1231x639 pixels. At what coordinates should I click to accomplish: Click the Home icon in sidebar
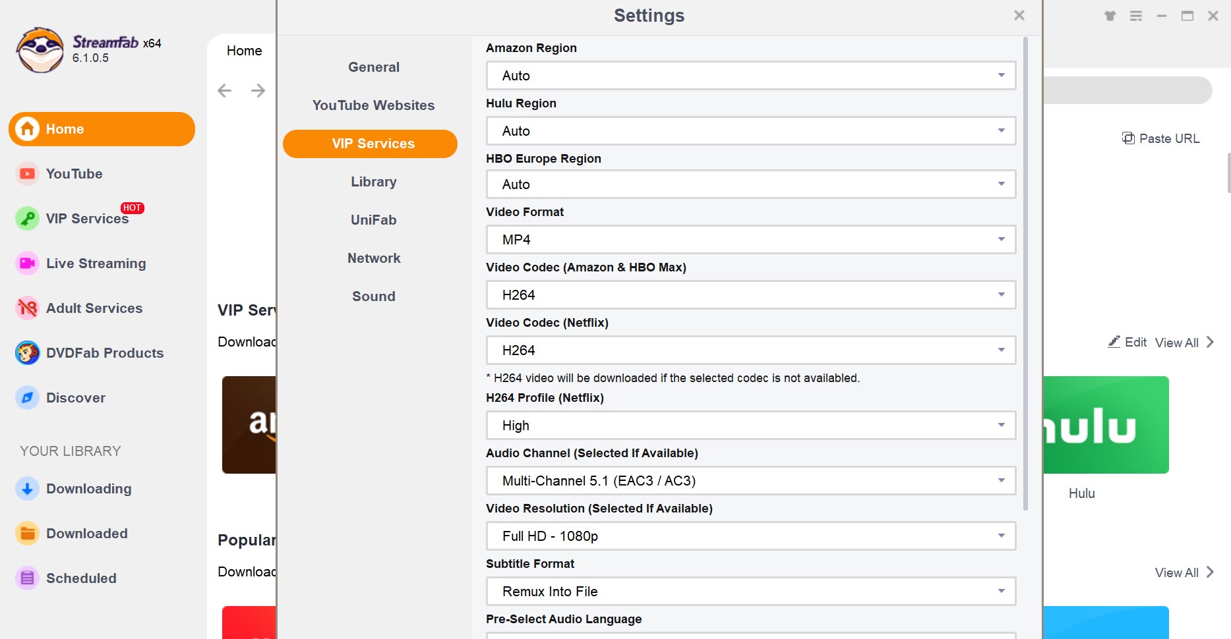[x=27, y=129]
